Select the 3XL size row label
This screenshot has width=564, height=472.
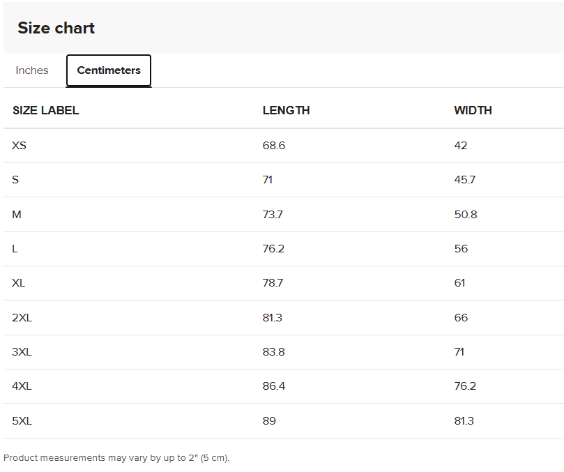pos(22,351)
